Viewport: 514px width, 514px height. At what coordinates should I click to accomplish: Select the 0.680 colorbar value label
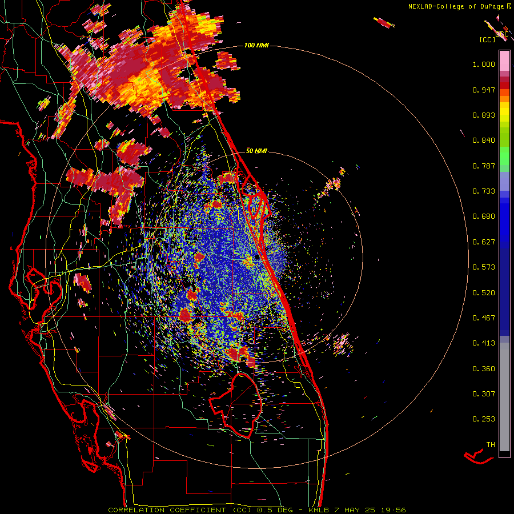[x=484, y=216]
